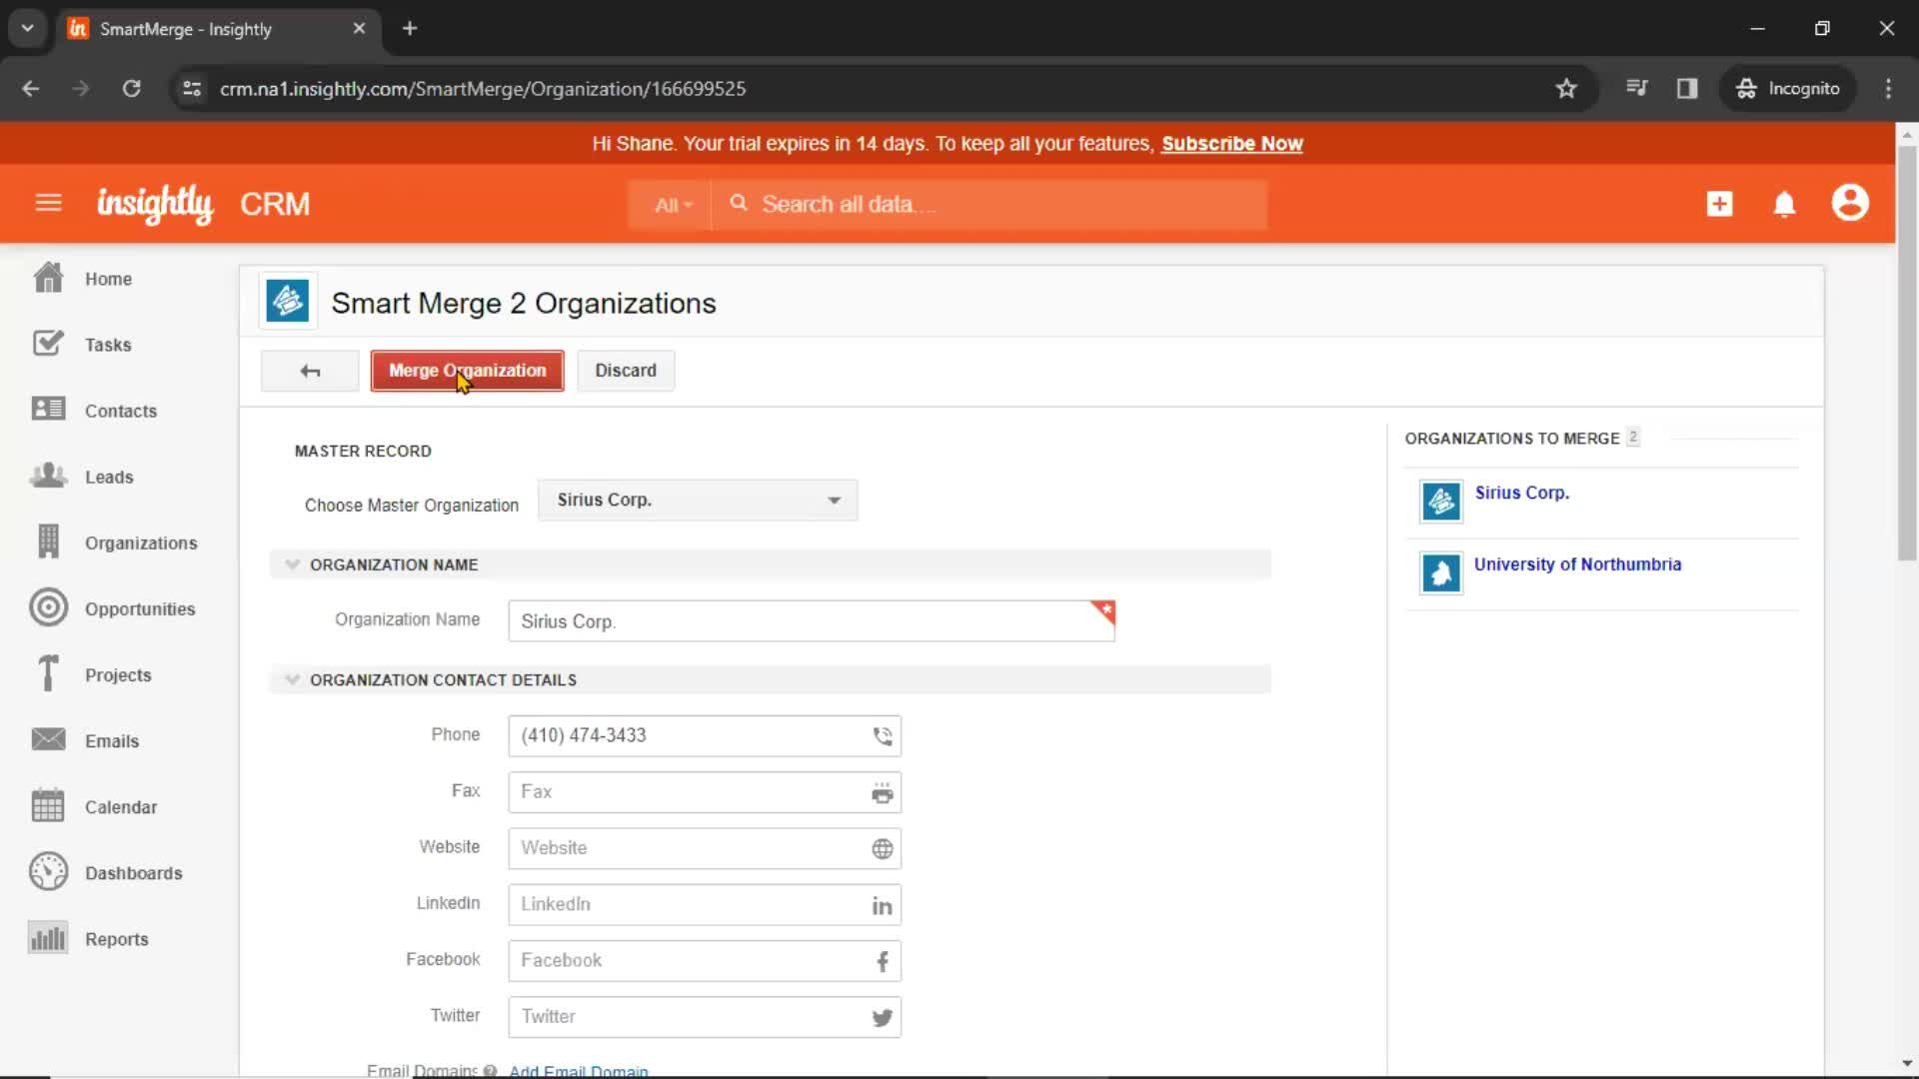This screenshot has width=1919, height=1079.
Task: Click the Organization Name input field
Action: [811, 620]
